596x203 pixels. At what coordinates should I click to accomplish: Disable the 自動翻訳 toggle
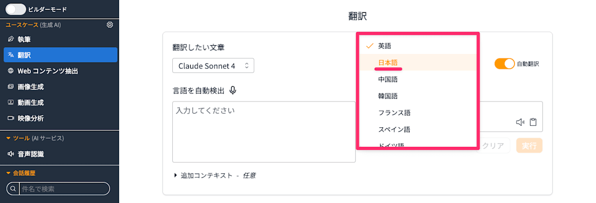504,64
